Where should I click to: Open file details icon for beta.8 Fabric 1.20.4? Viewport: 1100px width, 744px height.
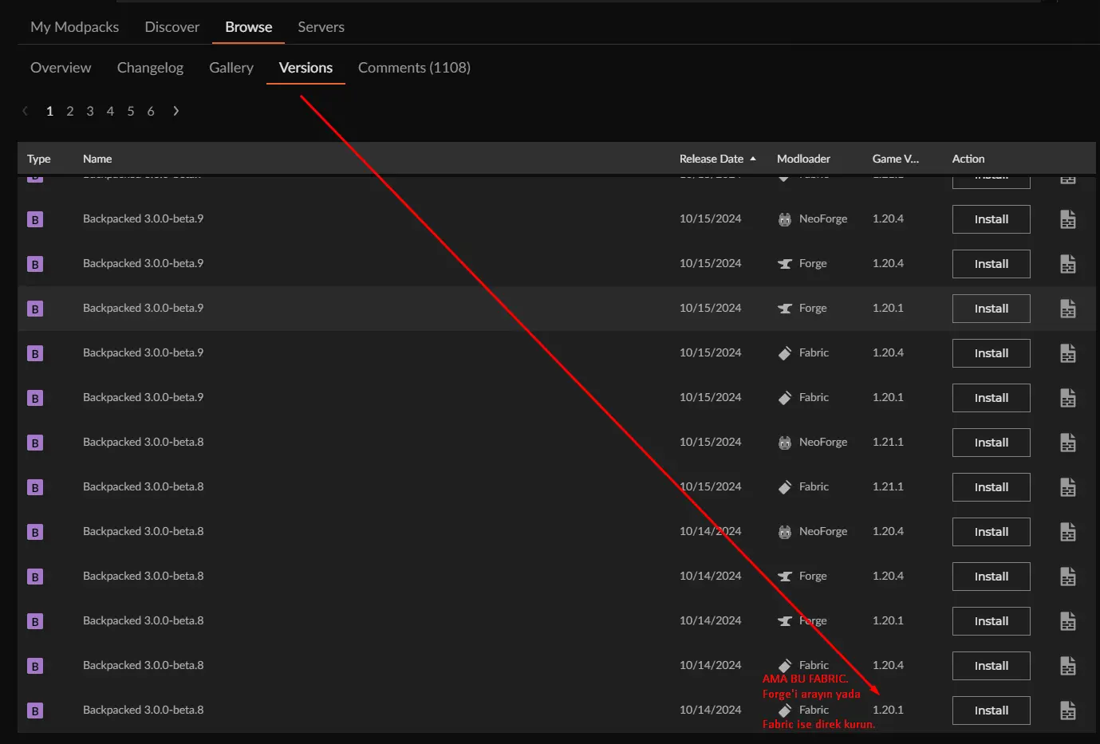(x=1068, y=666)
